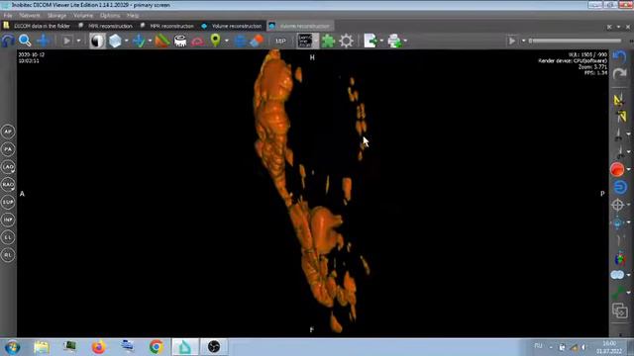Click the toolbar play animation button

[x=67, y=41]
